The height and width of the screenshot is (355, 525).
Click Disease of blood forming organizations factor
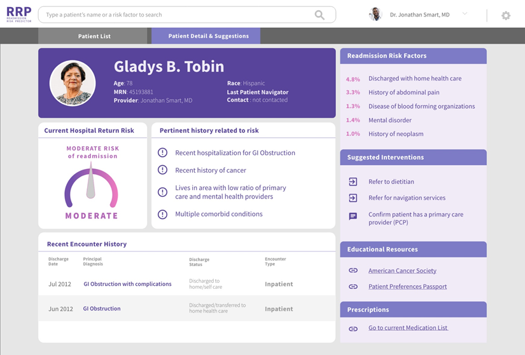[410, 106]
